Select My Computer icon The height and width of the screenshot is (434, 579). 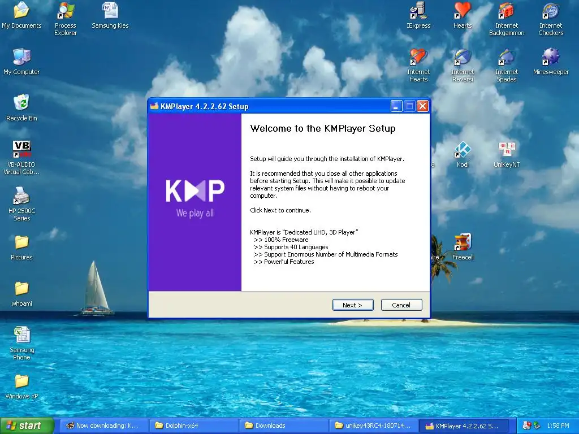coord(21,62)
